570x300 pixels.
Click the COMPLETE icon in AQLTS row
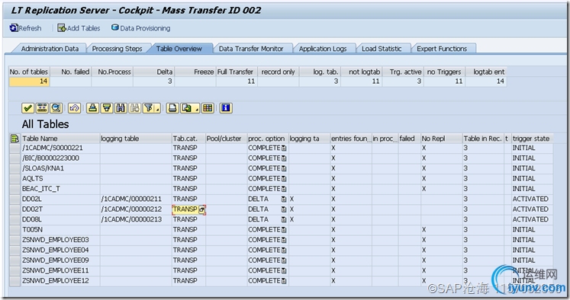[x=284, y=179]
